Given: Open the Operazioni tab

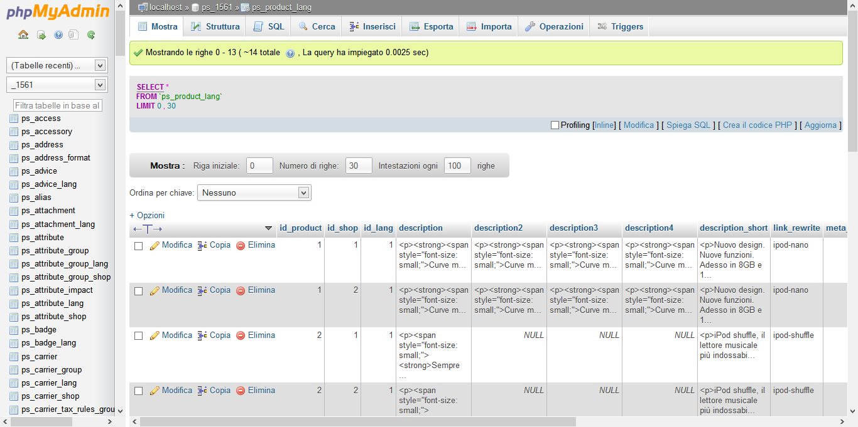Looking at the screenshot, I should tap(554, 26).
